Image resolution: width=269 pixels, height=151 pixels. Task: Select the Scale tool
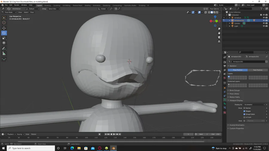click(x=4, y=38)
